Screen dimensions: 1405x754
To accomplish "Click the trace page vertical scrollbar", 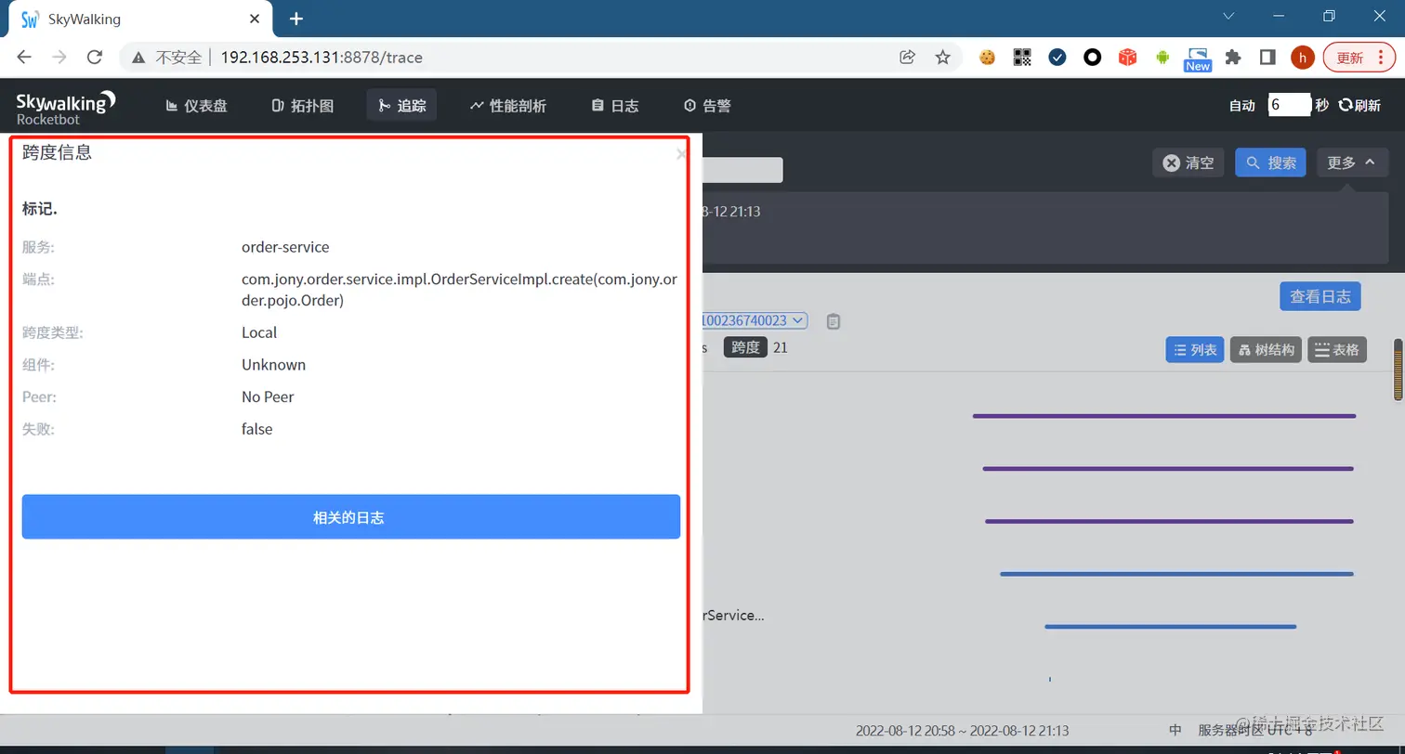I will tap(1398, 370).
